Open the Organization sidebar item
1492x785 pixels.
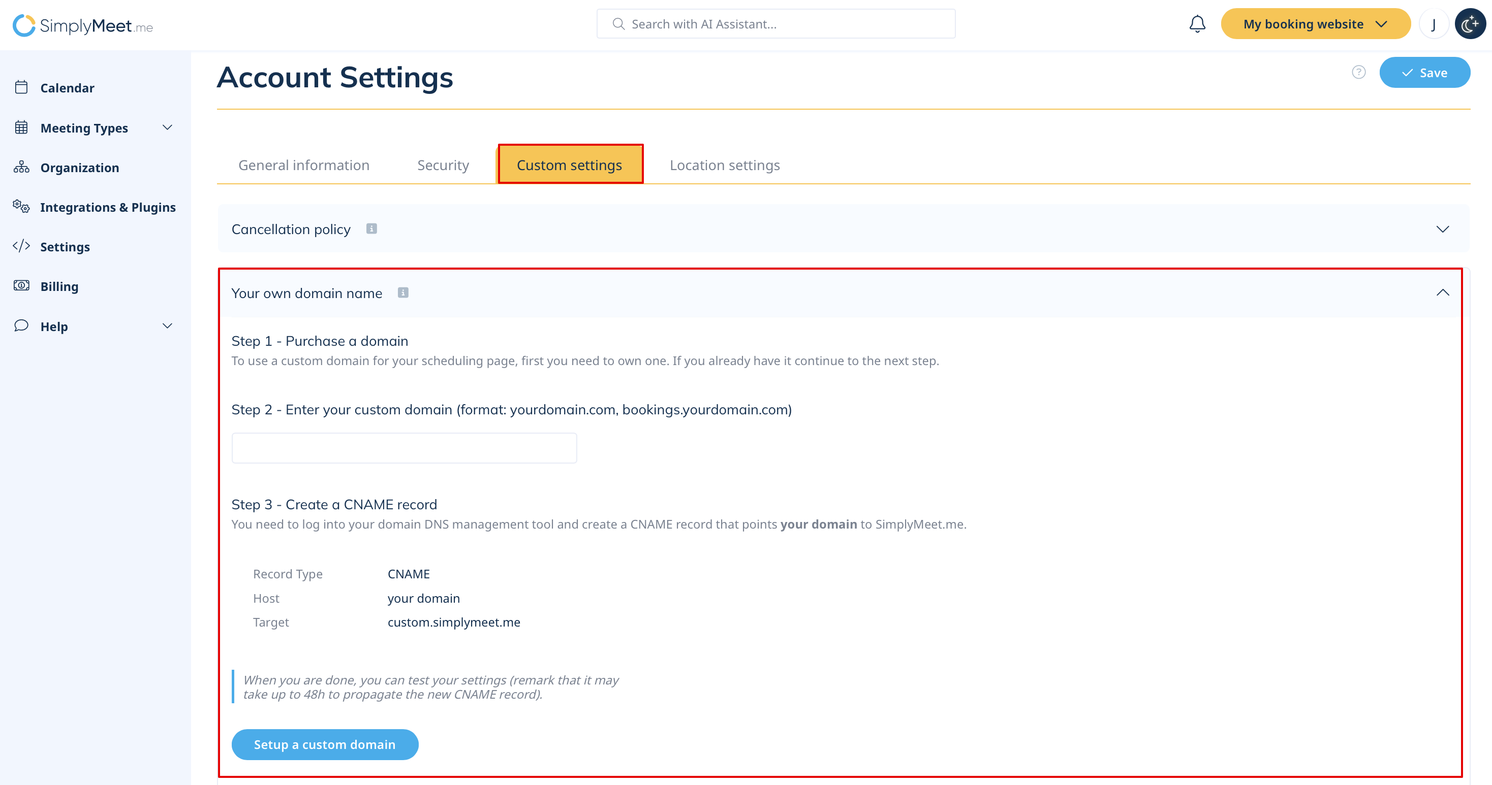click(79, 168)
